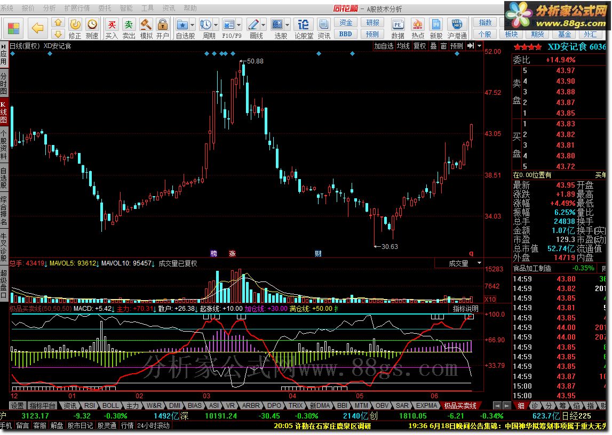Open 分析 menu
Image resolution: width=612 pixels, height=435 pixels.
(x=49, y=8)
